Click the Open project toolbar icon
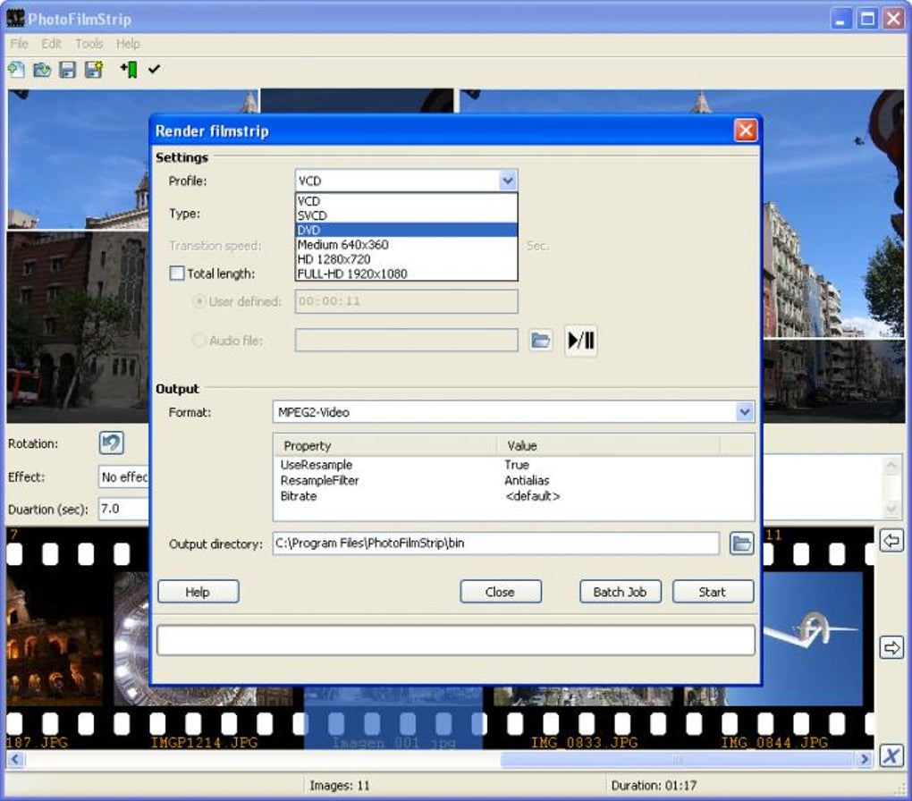This screenshot has width=912, height=801. 41,70
